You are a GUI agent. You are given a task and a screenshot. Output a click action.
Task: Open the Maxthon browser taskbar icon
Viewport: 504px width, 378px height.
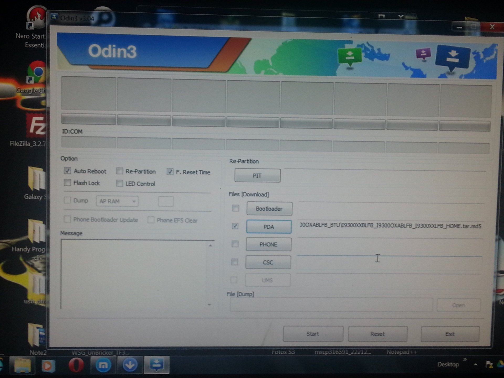(x=103, y=365)
